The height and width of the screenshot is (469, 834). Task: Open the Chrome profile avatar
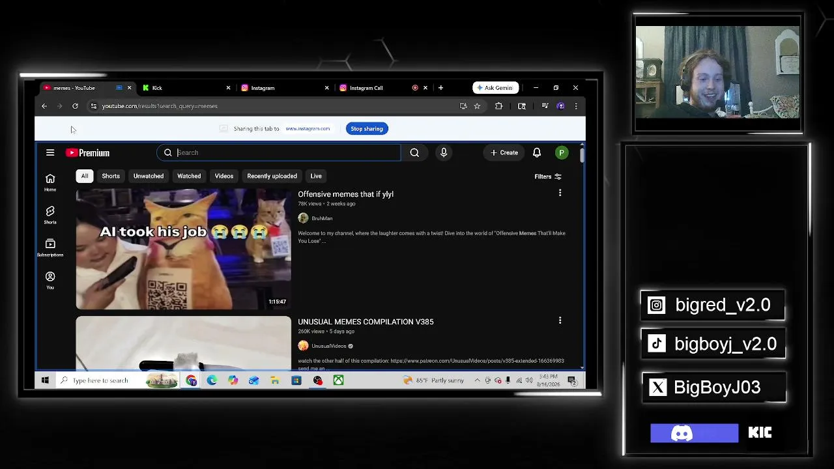pos(560,106)
